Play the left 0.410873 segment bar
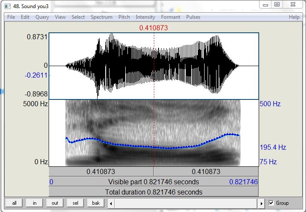Viewport: 306px width, 212px height. click(101, 171)
